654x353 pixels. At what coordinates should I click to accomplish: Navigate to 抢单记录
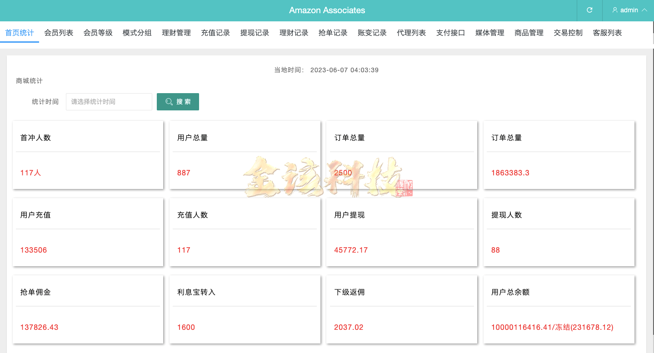[332, 32]
